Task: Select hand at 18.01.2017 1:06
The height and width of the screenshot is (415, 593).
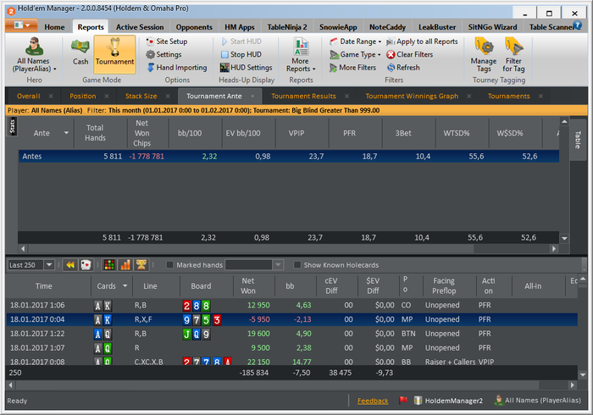Action: [x=292, y=305]
